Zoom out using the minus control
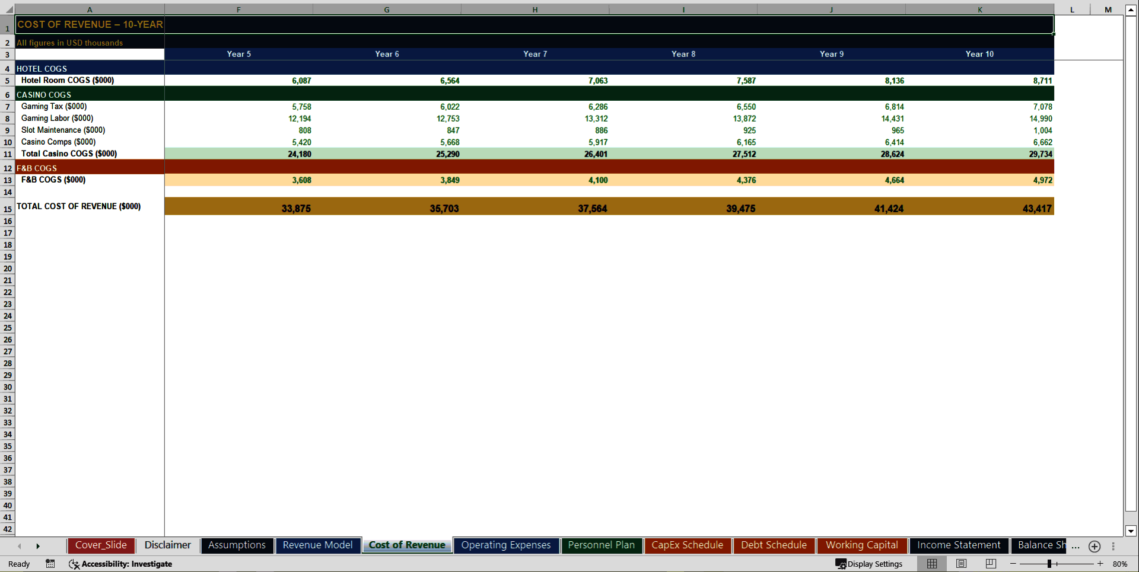 1014,564
